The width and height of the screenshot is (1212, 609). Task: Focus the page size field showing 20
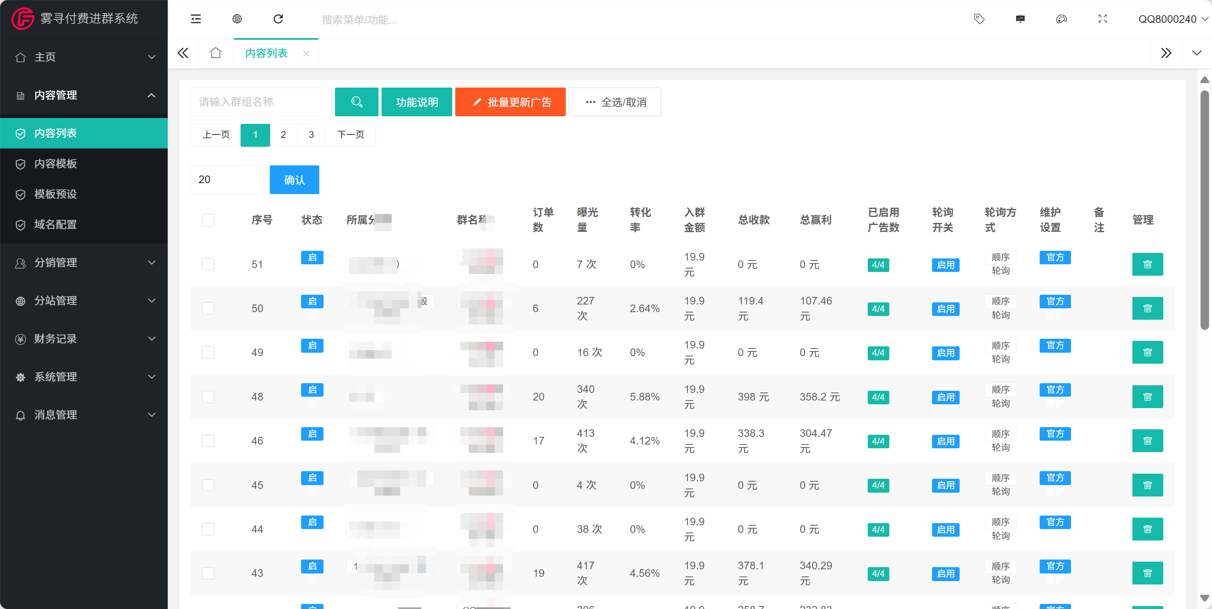(x=228, y=179)
